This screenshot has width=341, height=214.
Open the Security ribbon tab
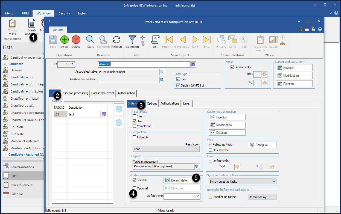64,13
